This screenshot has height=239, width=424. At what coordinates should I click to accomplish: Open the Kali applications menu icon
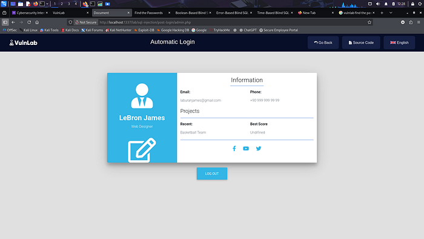[x=4, y=4]
